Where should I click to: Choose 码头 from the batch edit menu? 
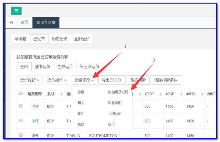click(81, 103)
